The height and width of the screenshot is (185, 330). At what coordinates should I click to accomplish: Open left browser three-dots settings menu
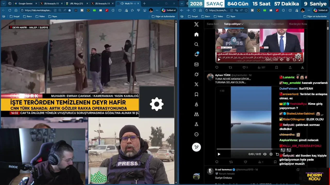click(157, 10)
